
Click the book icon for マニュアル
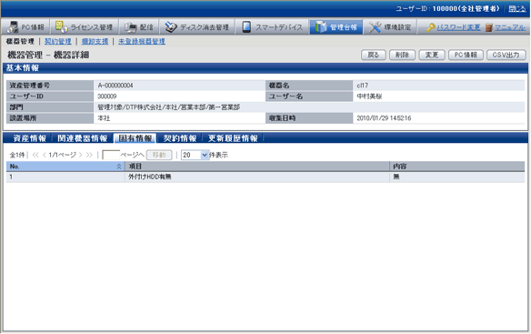[488, 27]
